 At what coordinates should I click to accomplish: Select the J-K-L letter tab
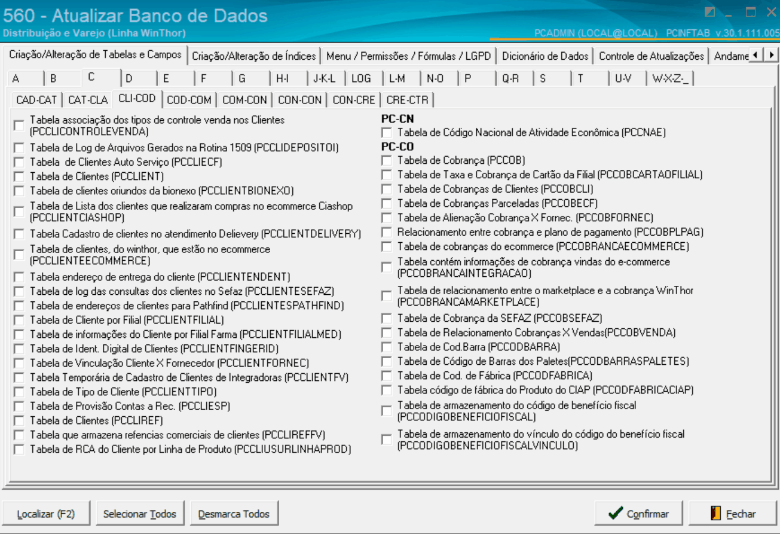[325, 78]
